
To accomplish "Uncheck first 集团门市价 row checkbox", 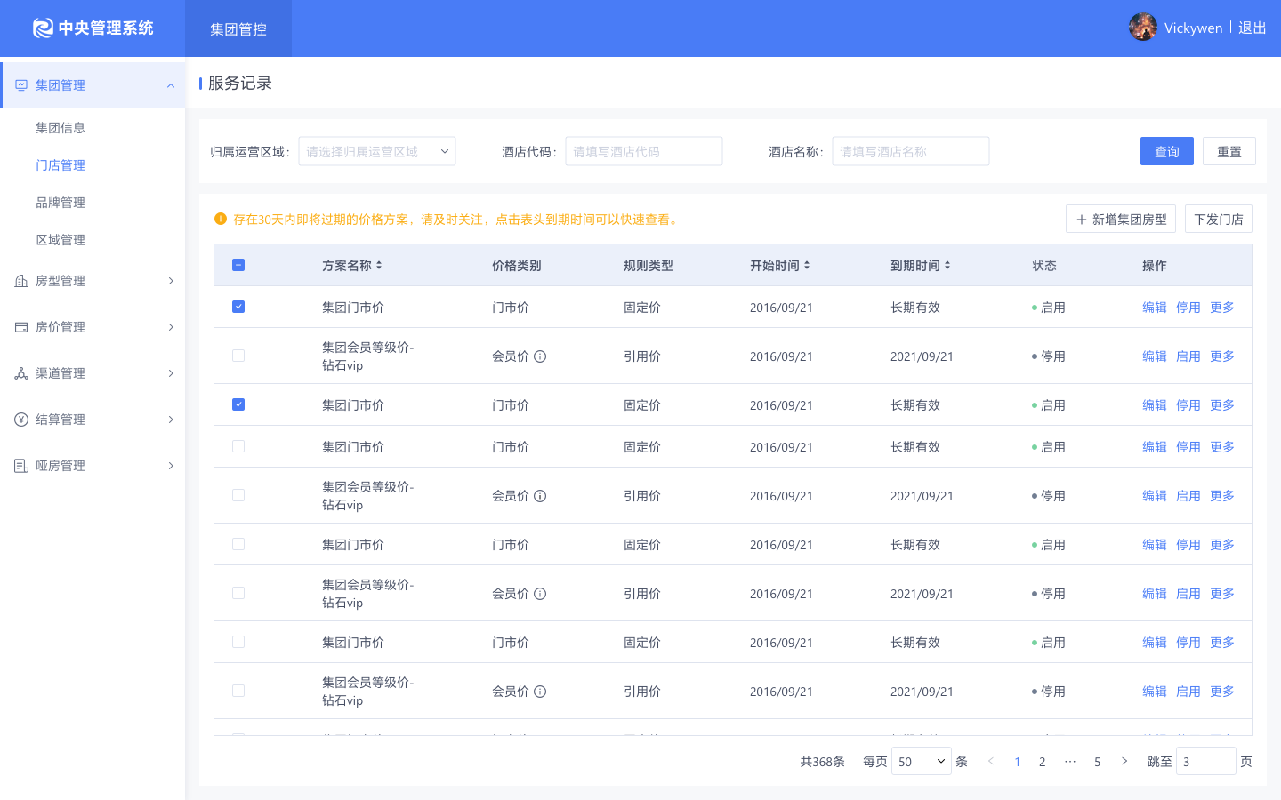I will (x=238, y=307).
